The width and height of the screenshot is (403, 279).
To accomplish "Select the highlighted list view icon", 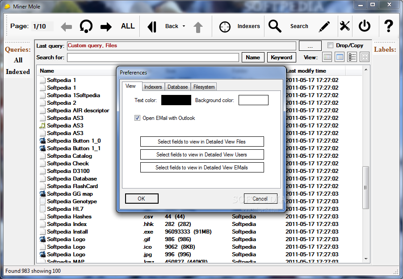I will [x=340, y=57].
